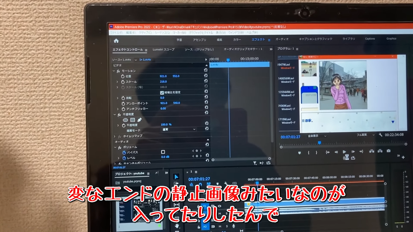Go to In point in Program Monitor
Image resolution: width=413 pixels, height=232 pixels.
[327, 152]
